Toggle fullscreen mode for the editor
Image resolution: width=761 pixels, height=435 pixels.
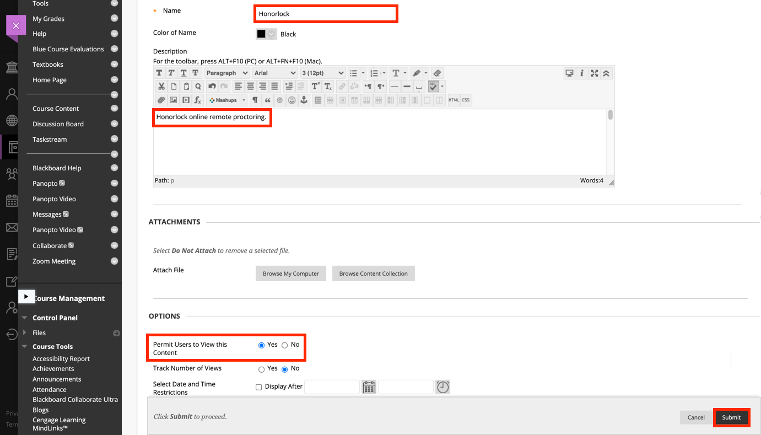pyautogui.click(x=594, y=73)
